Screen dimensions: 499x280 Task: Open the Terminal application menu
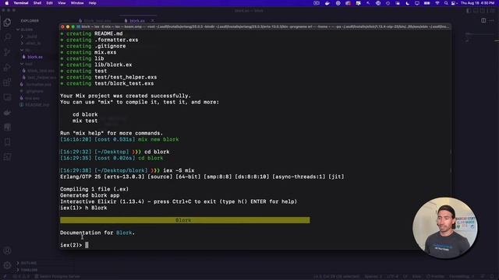pos(21,3)
